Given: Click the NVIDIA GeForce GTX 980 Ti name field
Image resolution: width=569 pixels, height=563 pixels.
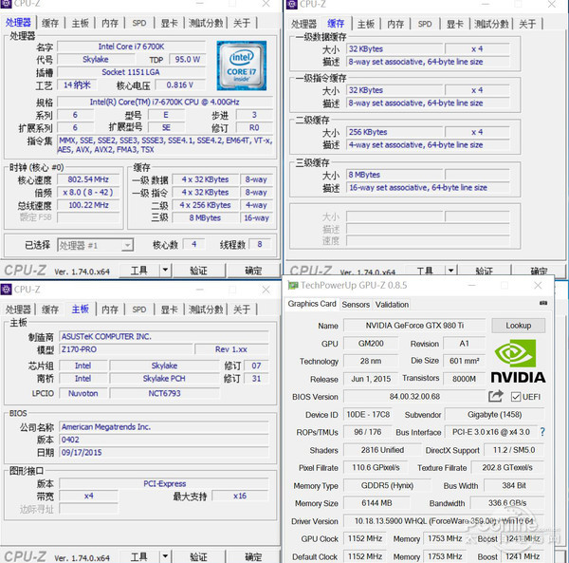Looking at the screenshot, I should [x=414, y=326].
